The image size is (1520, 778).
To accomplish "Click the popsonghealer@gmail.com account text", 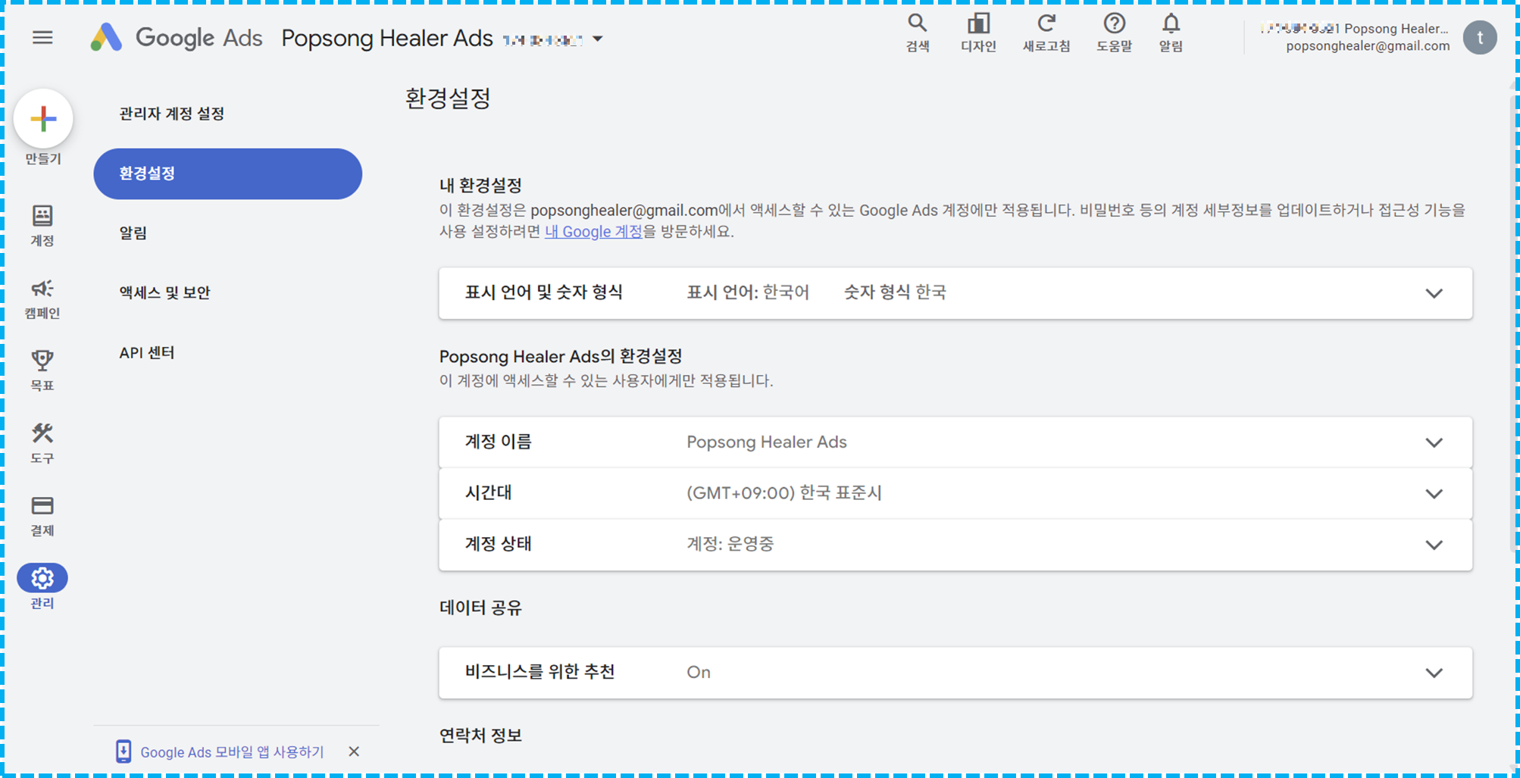I will 1368,46.
